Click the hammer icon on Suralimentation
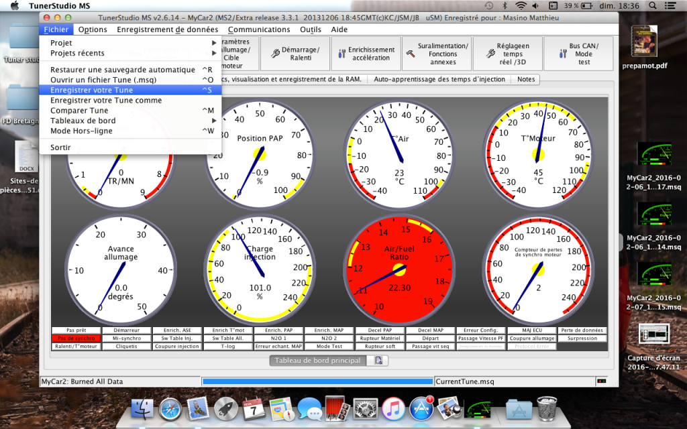687x429 pixels. (411, 54)
